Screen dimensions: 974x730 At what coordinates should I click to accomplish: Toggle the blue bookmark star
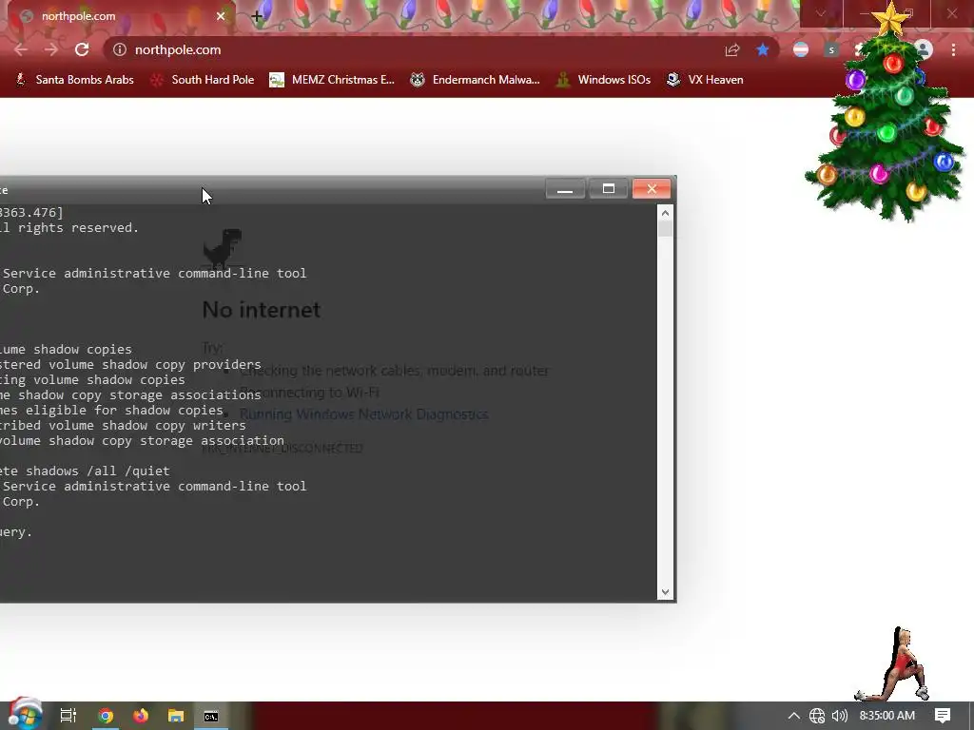[763, 49]
